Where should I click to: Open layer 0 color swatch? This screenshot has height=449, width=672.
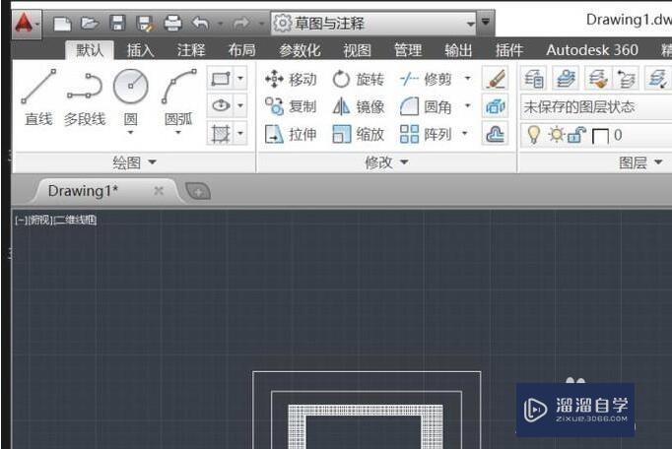(600, 136)
